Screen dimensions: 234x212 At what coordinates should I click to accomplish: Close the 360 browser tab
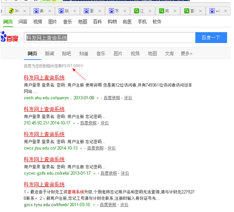25,11
